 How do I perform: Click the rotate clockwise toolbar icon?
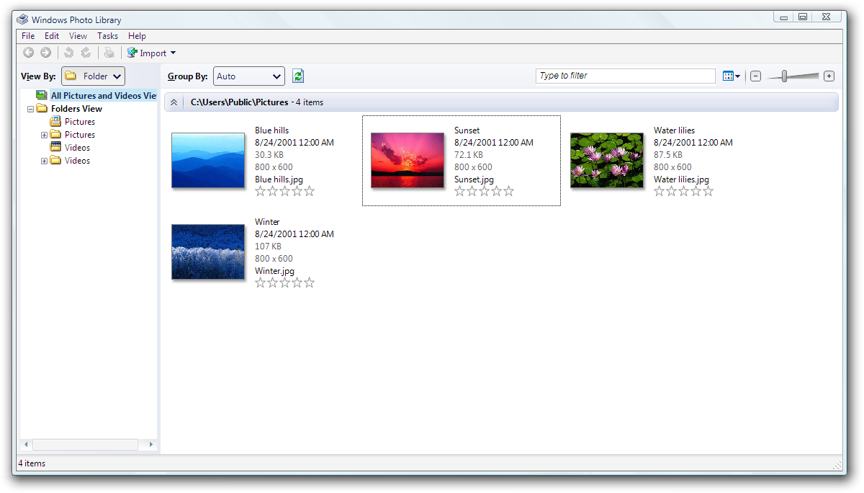click(x=86, y=53)
